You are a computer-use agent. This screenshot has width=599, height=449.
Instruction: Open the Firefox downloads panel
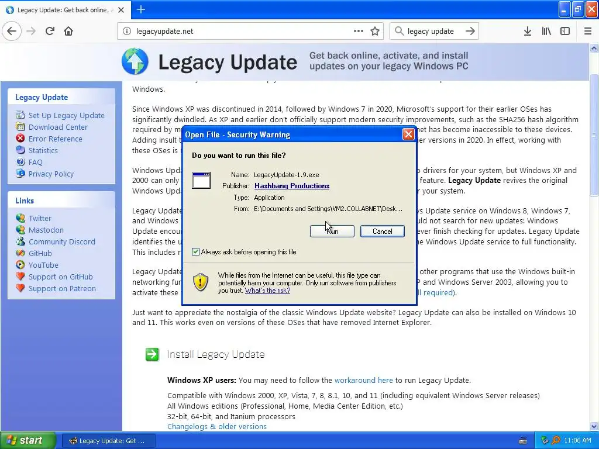528,31
